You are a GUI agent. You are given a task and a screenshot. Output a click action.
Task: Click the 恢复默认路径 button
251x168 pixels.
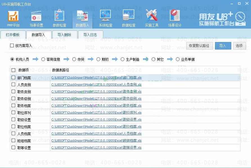click(x=200, y=46)
